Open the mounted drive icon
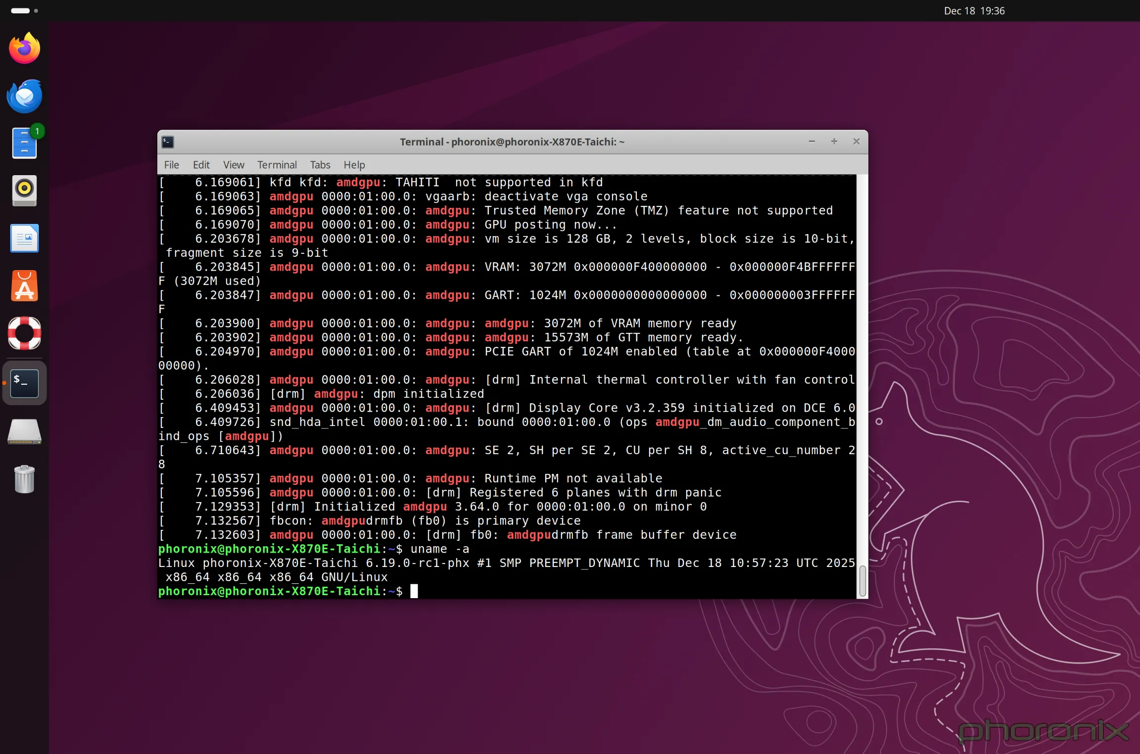Image resolution: width=1140 pixels, height=754 pixels. pos(24,432)
